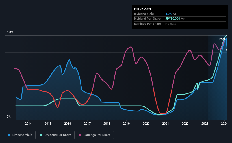Click the teal Dividend Per Share legend dot
232x143 pixels.
[41, 135]
